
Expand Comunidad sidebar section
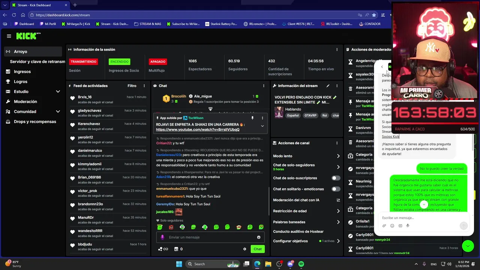click(58, 111)
